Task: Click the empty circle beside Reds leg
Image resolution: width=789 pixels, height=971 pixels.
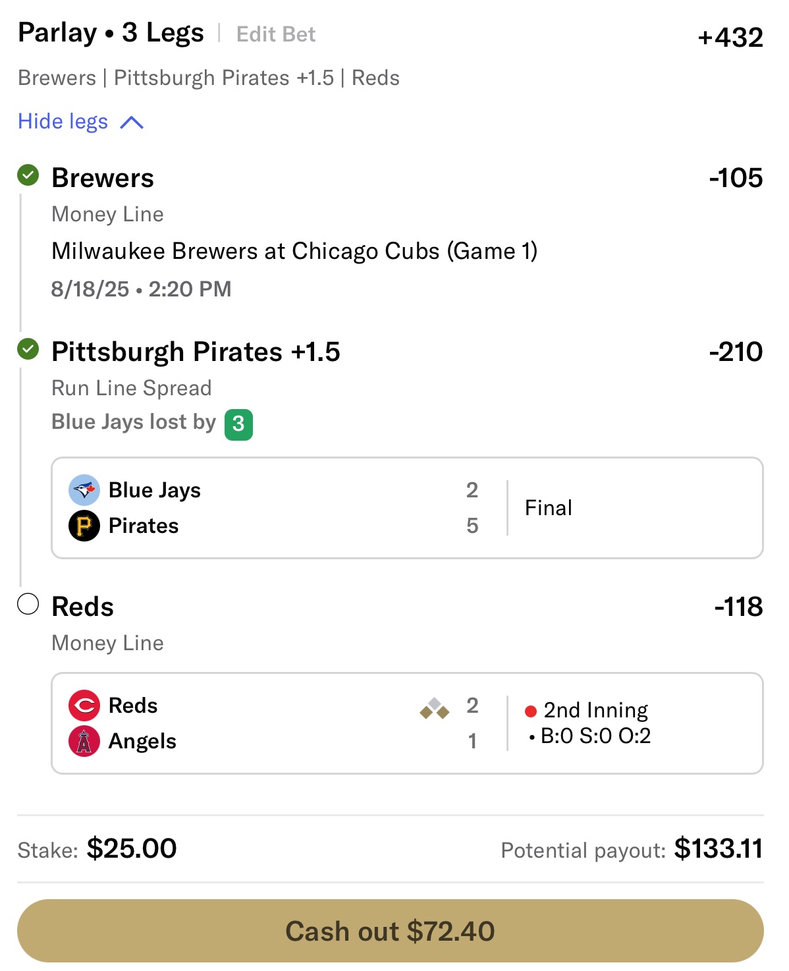Action: [x=28, y=604]
